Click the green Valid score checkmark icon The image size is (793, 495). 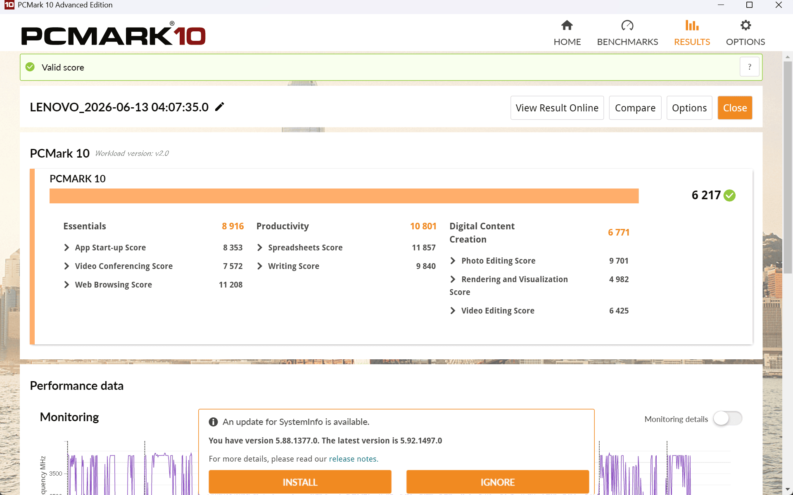30,67
